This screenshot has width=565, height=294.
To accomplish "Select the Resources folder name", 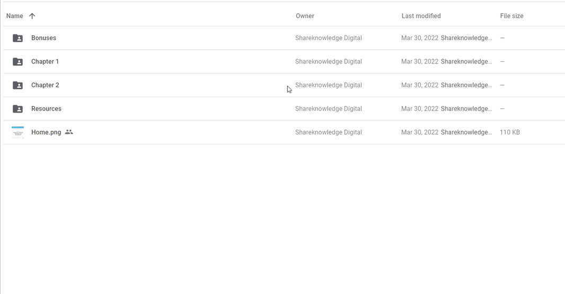I will pyautogui.click(x=46, y=108).
